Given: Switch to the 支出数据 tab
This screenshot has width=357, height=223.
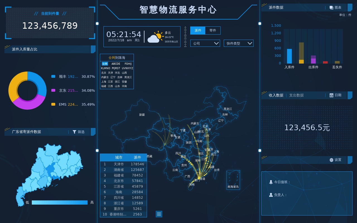Looking at the screenshot, I should tap(296, 95).
